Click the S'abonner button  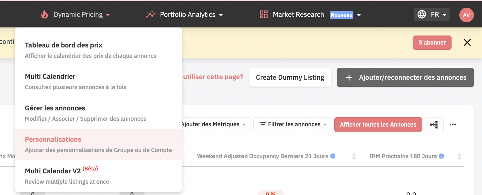point(432,43)
